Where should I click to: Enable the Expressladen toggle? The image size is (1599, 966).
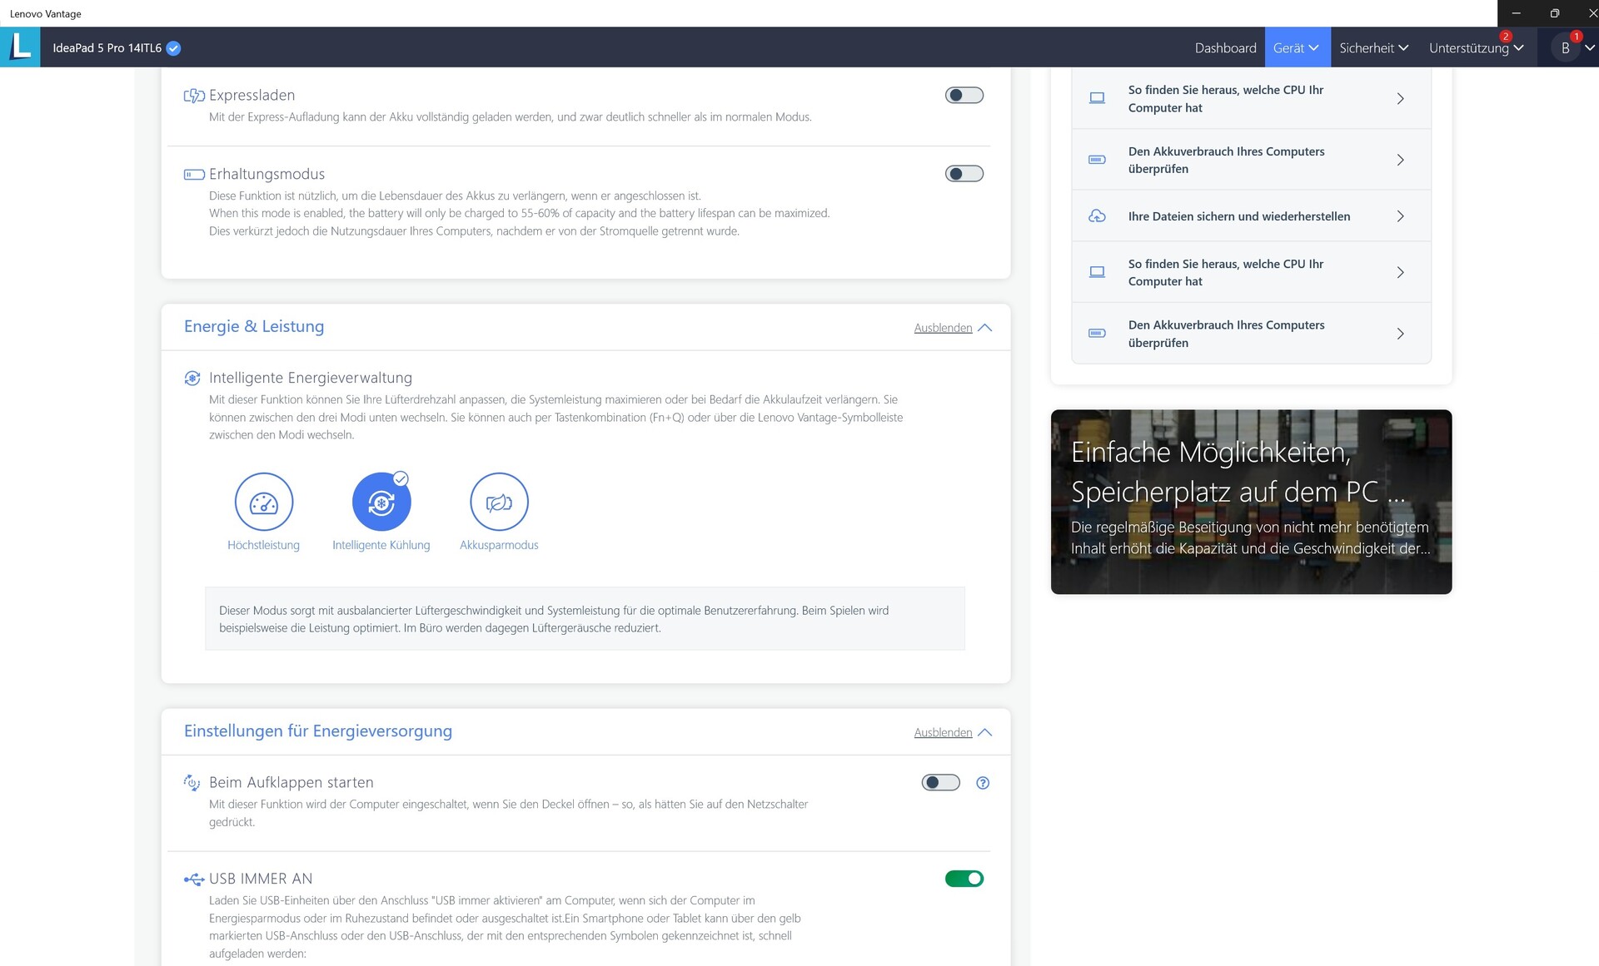coord(964,96)
